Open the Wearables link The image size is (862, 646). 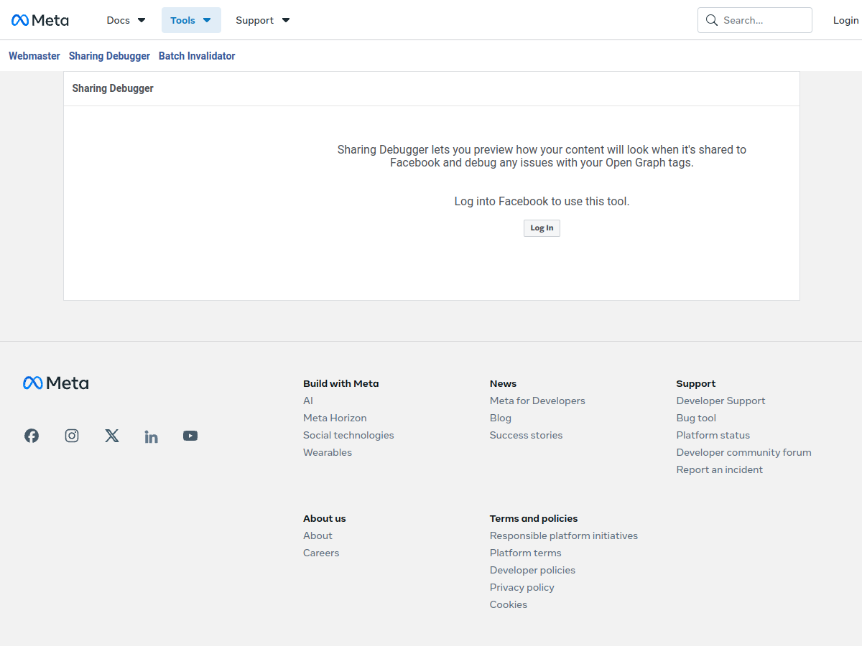[328, 452]
